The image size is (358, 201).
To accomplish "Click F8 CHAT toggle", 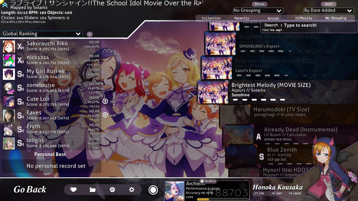I will coord(277,194).
